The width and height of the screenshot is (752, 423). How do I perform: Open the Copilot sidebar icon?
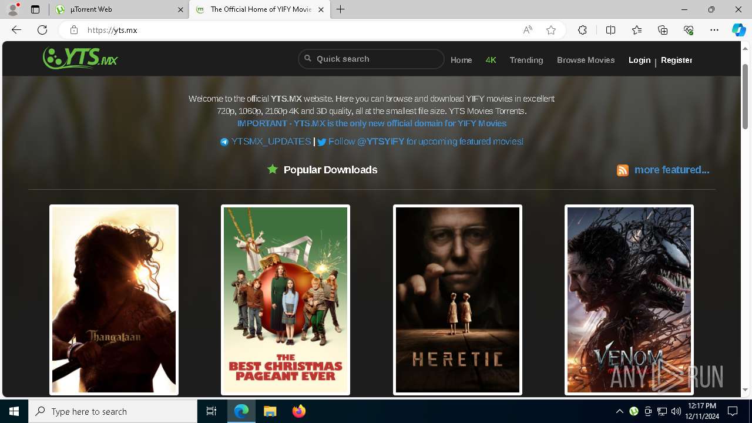click(x=738, y=30)
